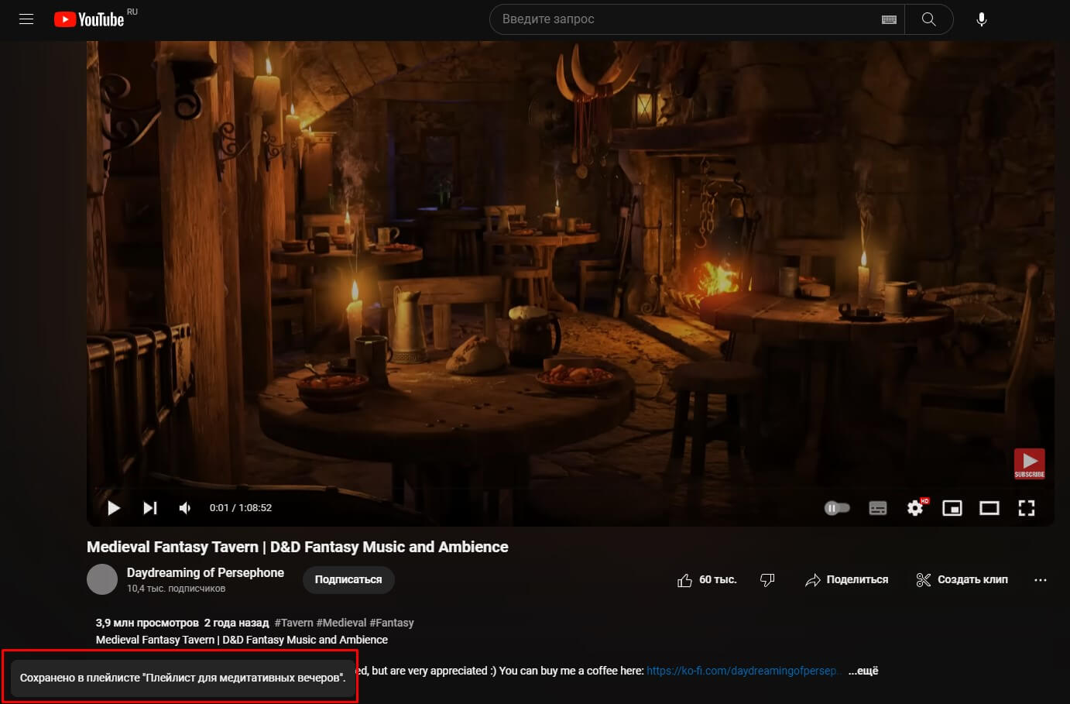This screenshot has height=704, width=1070.
Task: Click the red Subscribe watermark in video
Action: click(1030, 464)
